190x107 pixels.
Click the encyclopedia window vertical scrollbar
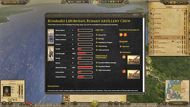coord(144,55)
